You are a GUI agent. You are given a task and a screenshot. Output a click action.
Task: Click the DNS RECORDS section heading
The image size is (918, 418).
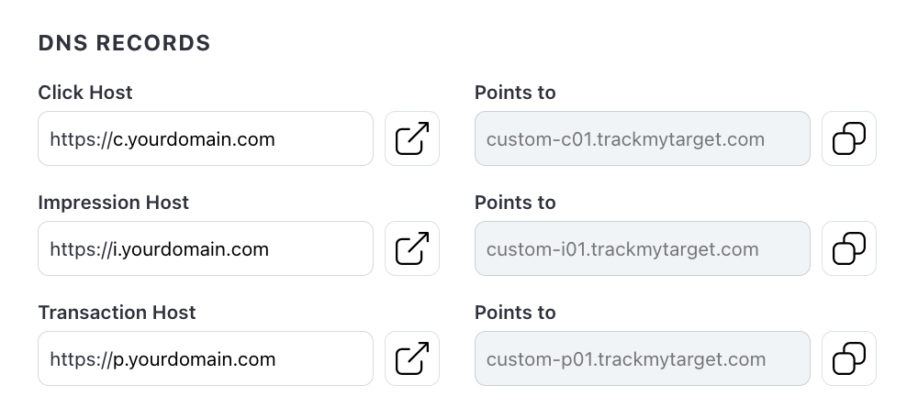coord(124,43)
